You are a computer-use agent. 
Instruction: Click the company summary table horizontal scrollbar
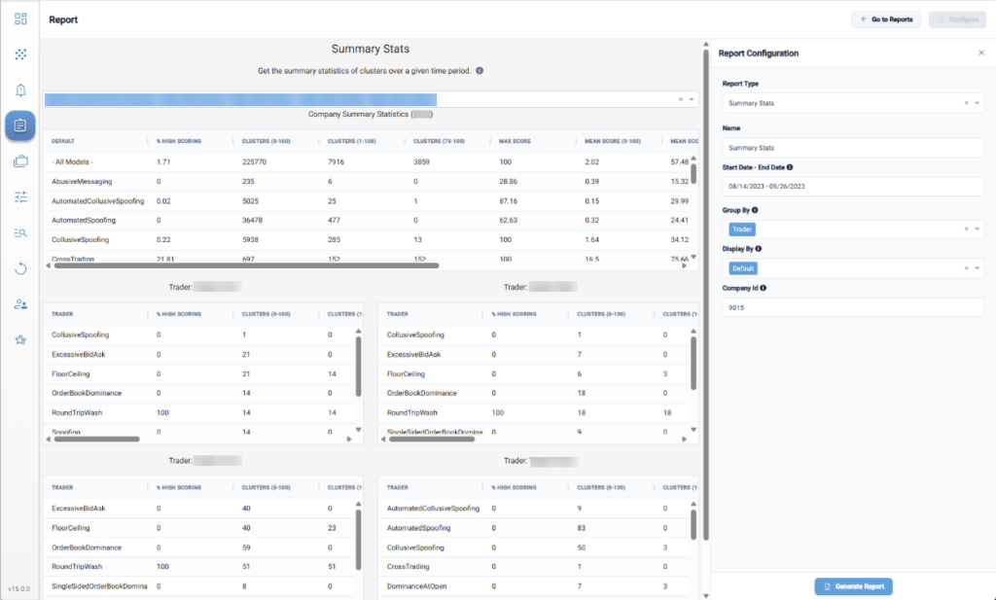tap(246, 266)
